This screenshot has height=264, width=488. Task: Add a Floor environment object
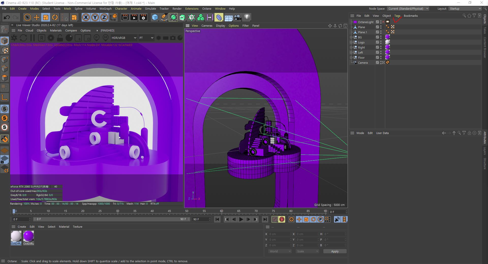(228, 17)
